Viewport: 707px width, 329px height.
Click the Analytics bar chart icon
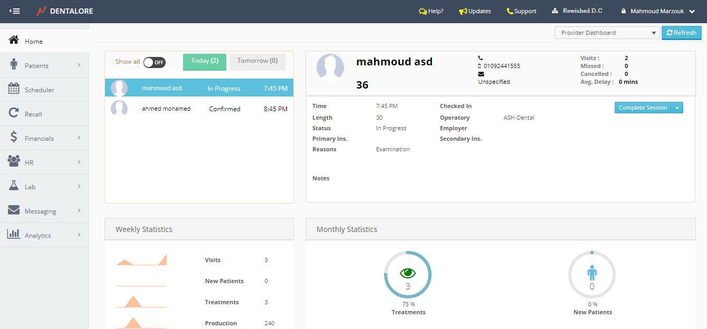(14, 235)
